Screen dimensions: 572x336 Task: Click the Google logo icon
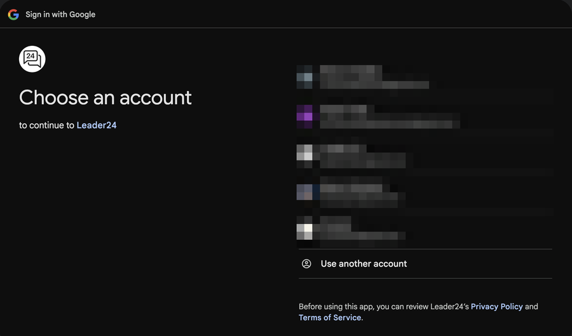[x=13, y=15]
